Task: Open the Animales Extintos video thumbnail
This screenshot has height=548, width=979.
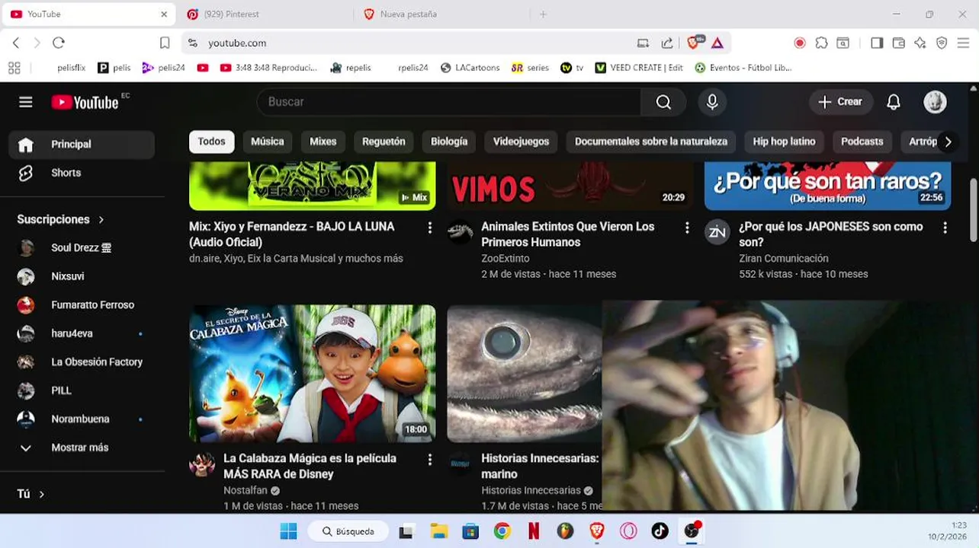Action: 570,186
